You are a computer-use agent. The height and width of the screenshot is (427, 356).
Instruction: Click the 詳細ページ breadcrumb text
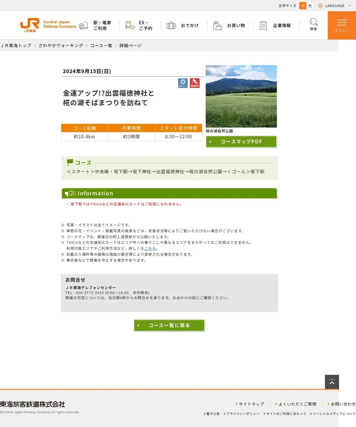(131, 45)
